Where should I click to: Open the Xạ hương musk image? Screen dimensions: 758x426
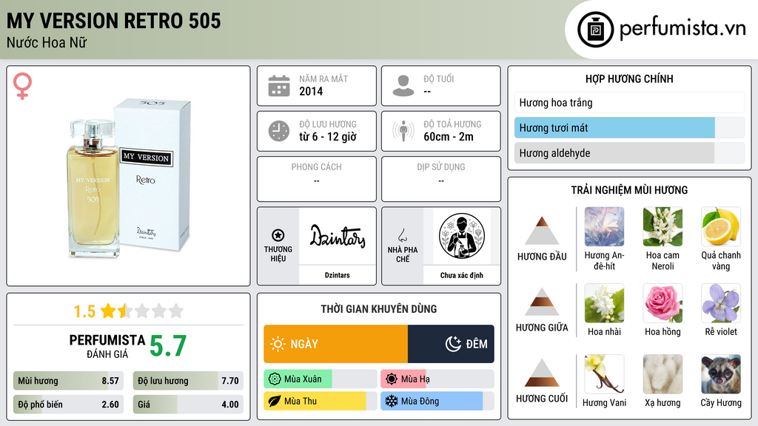[x=663, y=374]
